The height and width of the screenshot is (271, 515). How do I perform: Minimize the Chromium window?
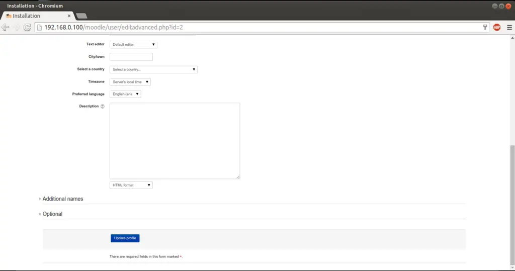[495, 6]
